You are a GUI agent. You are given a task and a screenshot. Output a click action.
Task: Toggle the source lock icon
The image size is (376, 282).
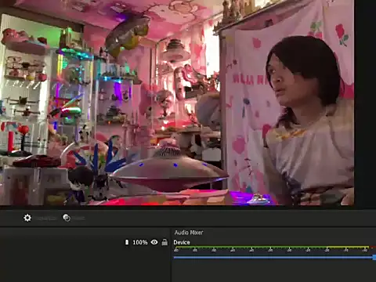[164, 242]
